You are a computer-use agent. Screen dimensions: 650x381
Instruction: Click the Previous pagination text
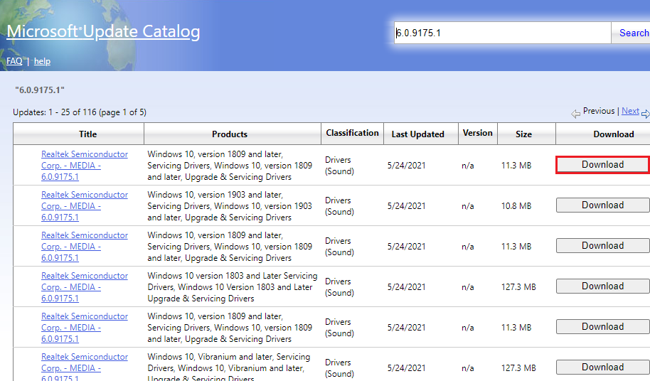599,111
